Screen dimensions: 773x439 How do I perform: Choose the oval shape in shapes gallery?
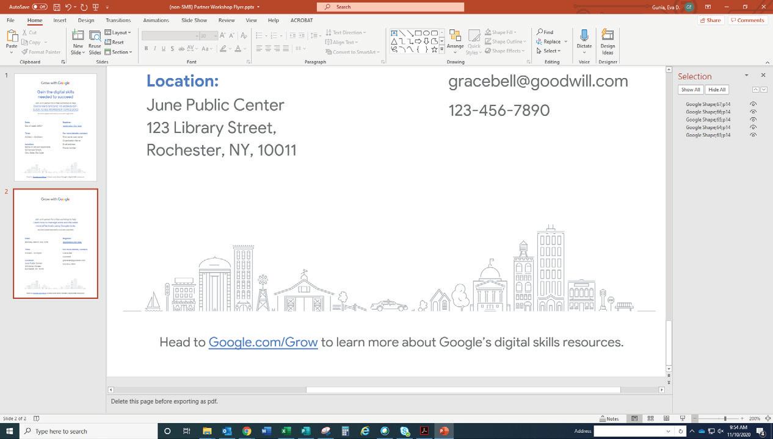pos(426,33)
